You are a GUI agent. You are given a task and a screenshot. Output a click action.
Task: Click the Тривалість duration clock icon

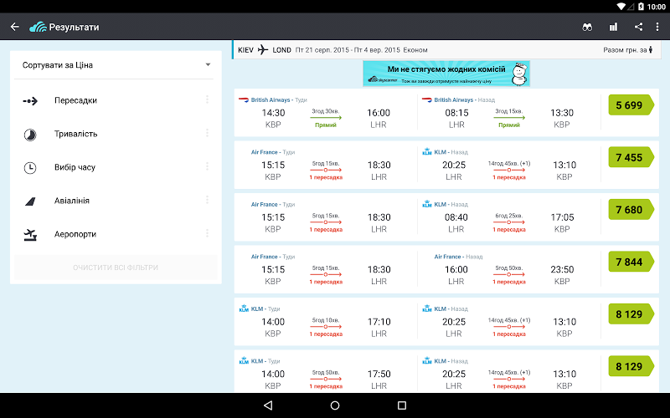click(30, 135)
